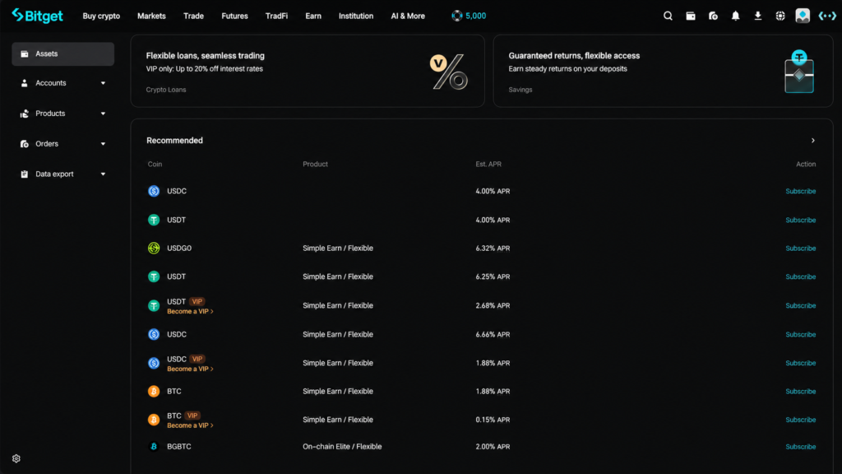Expand the Data export sidebar section

tap(103, 174)
